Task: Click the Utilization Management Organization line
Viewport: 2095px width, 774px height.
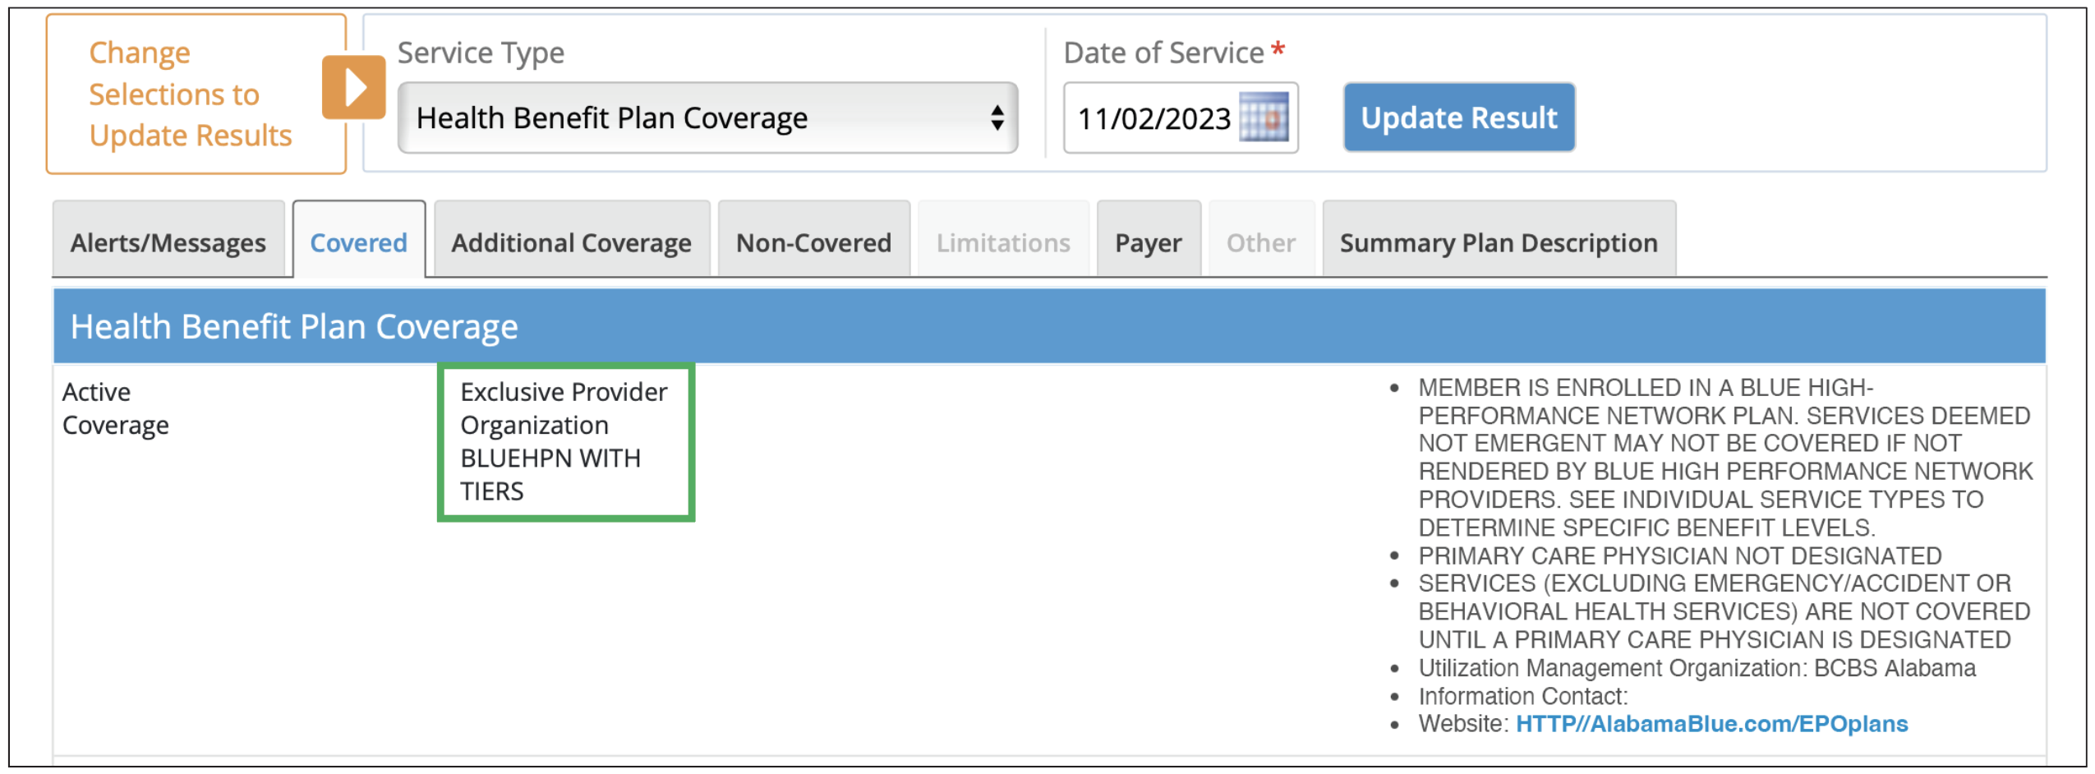Action: (x=1696, y=668)
